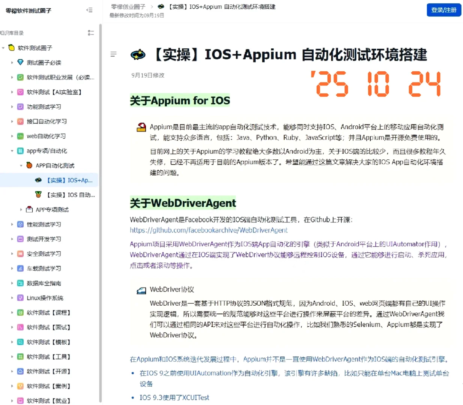The height and width of the screenshot is (405, 463).
Task: Open the article outline icon left of the title
Action: click(113, 54)
